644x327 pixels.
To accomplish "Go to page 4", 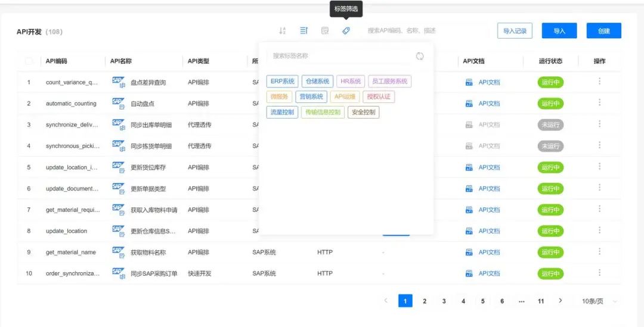I will (x=463, y=301).
